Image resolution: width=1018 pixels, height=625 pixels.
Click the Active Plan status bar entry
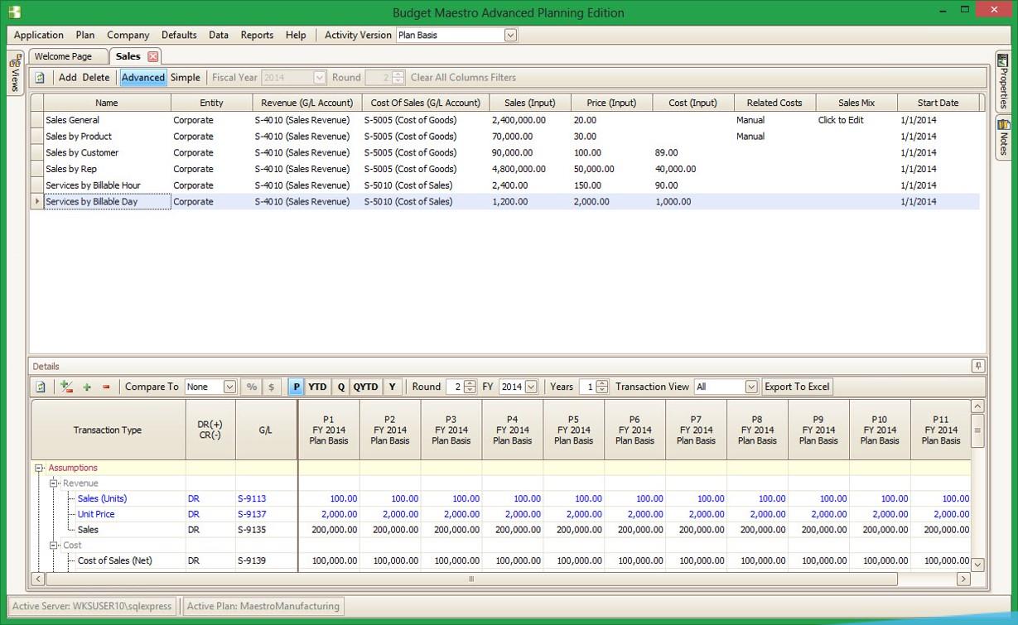pyautogui.click(x=263, y=606)
